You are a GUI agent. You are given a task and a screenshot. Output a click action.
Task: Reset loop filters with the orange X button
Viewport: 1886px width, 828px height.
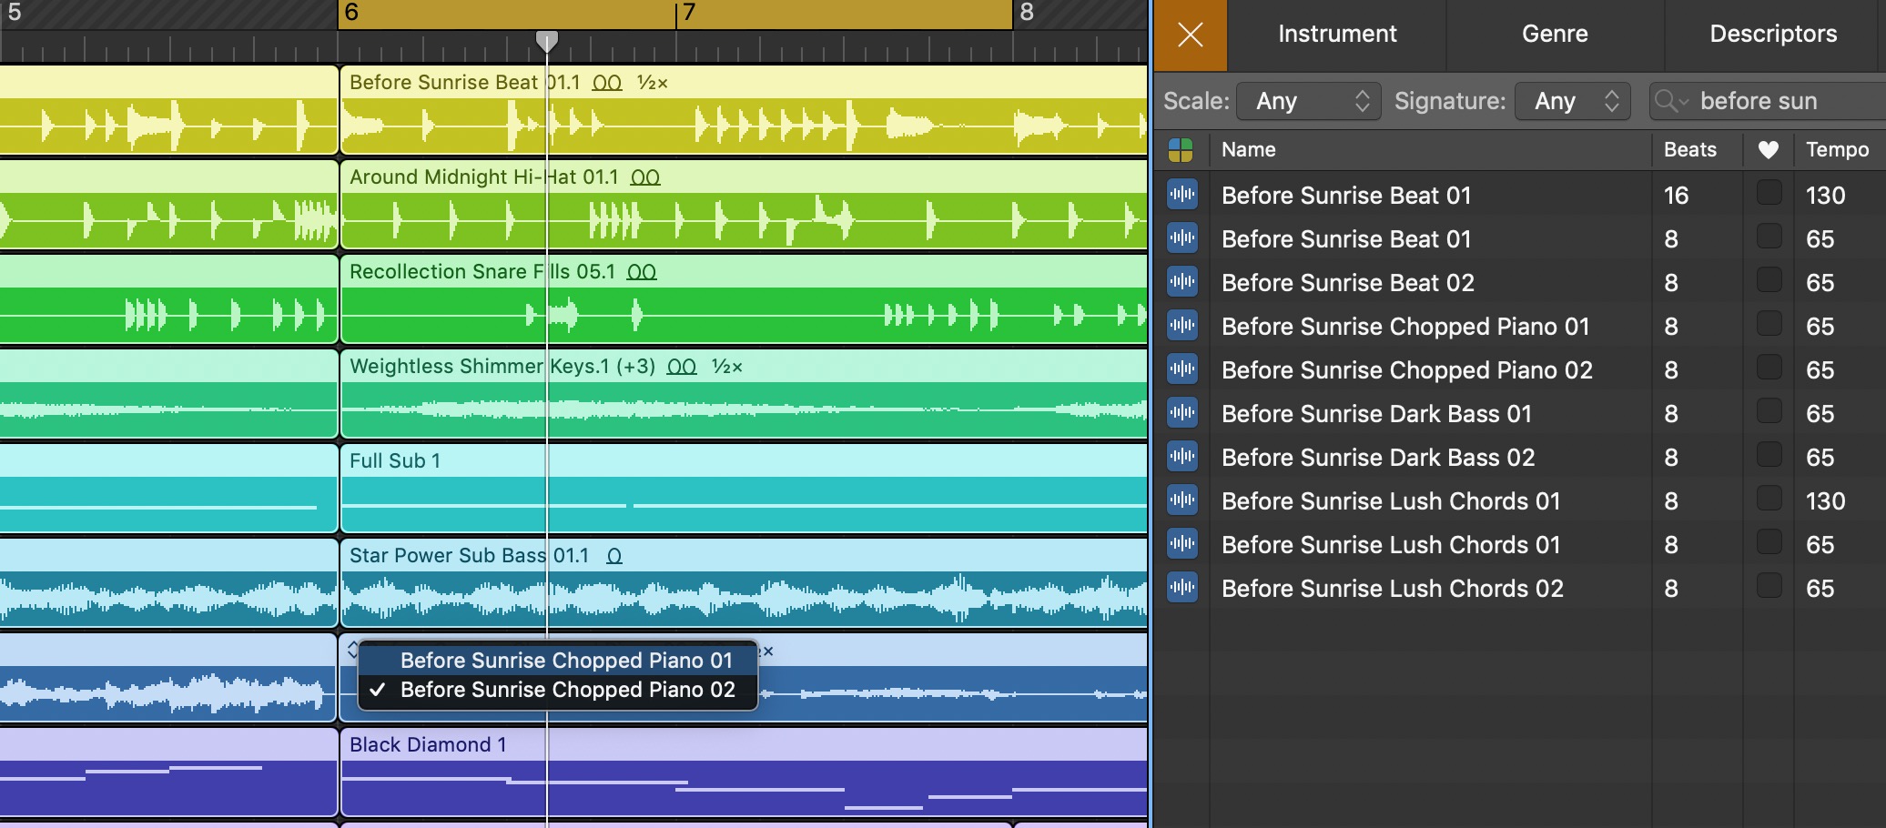tap(1190, 35)
